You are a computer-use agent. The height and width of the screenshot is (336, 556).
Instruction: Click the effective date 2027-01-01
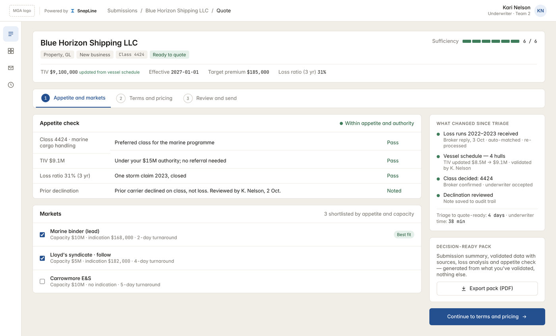(185, 72)
